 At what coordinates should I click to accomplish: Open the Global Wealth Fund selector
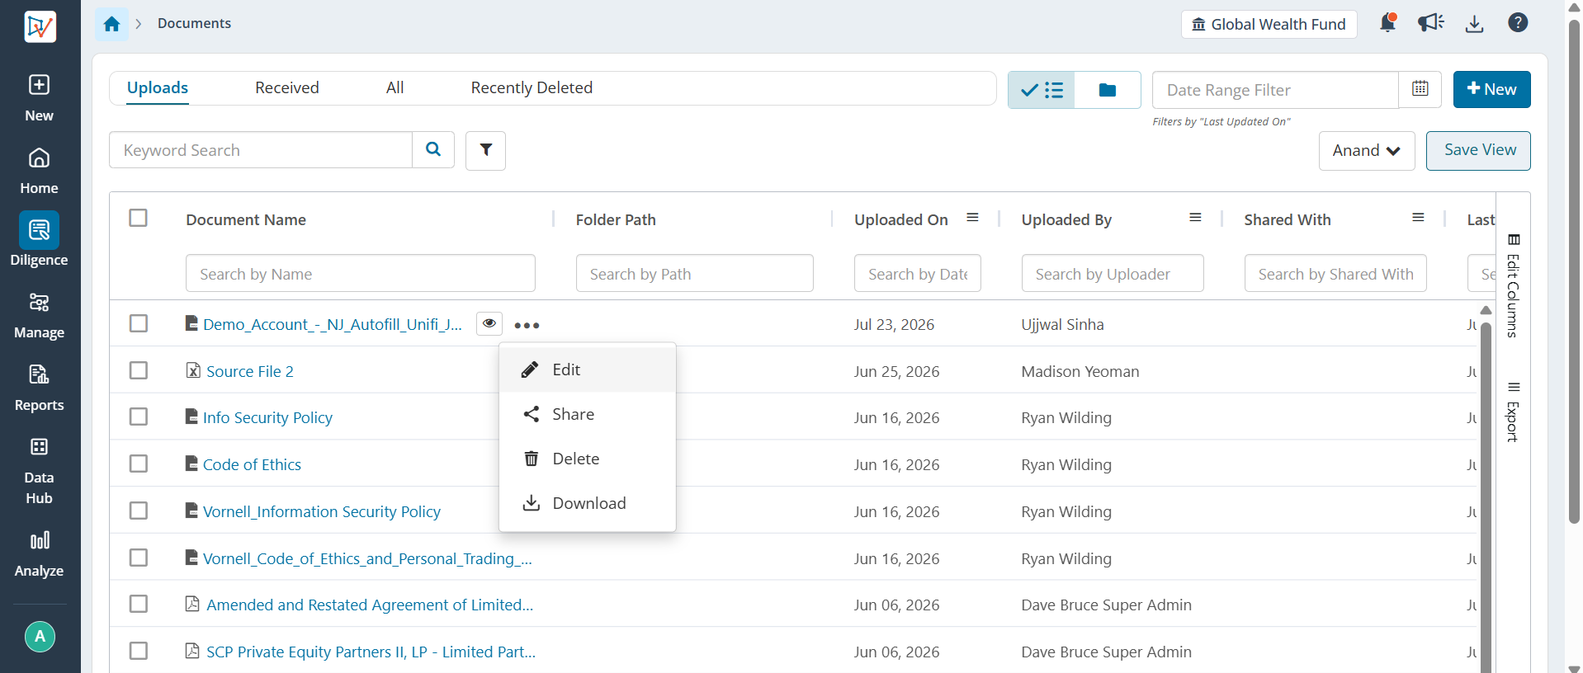click(x=1269, y=24)
